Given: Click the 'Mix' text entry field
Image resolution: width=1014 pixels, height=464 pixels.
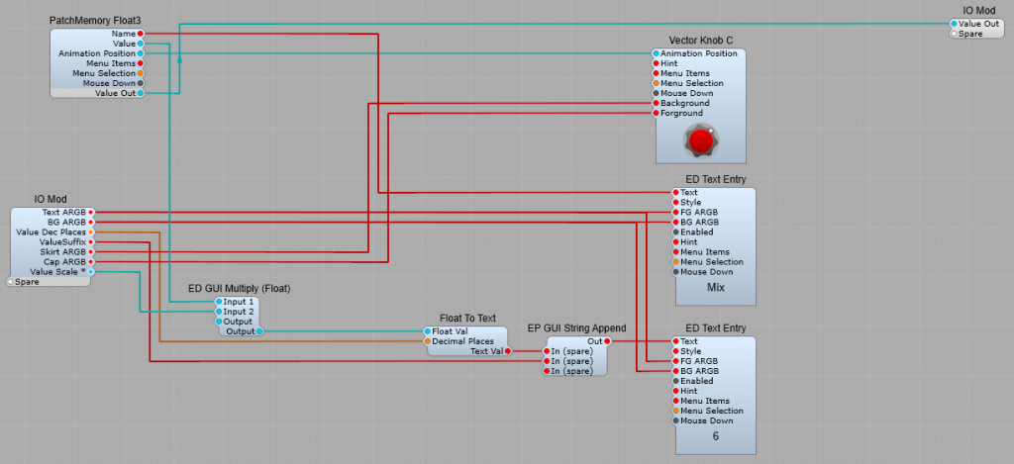Looking at the screenshot, I should pyautogui.click(x=715, y=288).
